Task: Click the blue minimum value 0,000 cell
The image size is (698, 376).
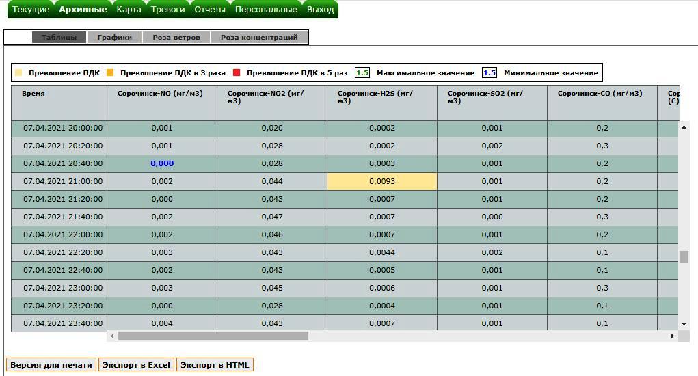Action: point(162,163)
